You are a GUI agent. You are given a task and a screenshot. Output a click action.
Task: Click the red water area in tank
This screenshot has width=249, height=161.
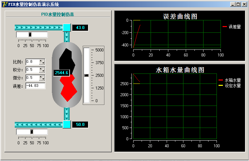click(69, 88)
